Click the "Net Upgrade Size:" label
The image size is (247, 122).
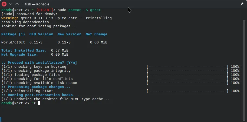(19, 55)
